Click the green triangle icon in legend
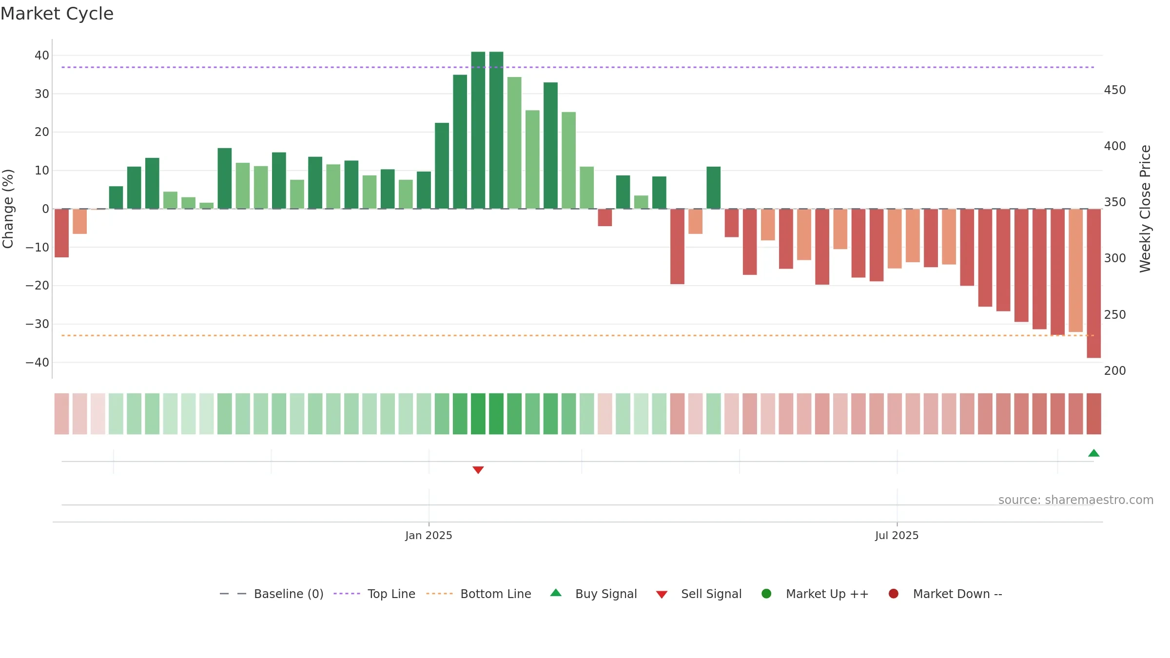The image size is (1170, 658). (x=556, y=593)
